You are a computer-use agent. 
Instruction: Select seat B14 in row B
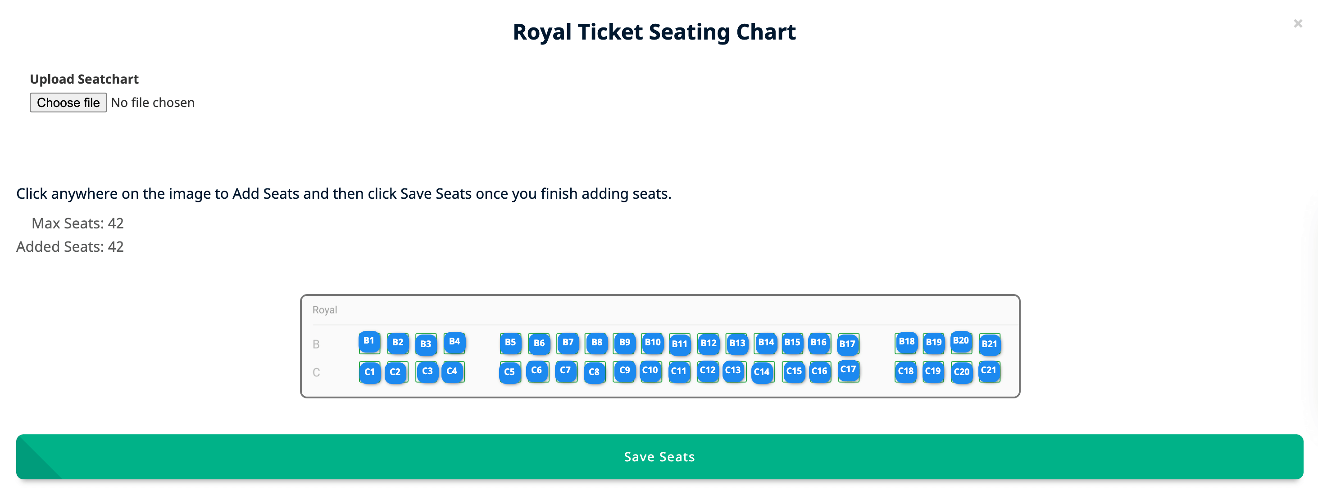[x=764, y=343]
